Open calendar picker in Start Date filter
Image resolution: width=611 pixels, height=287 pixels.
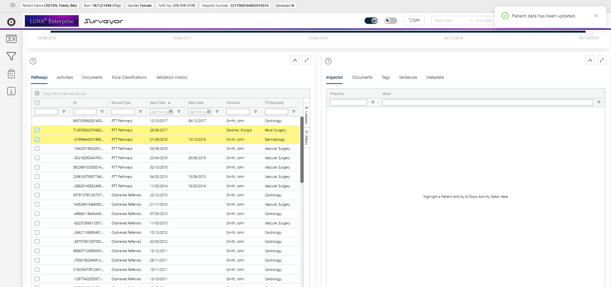(171, 112)
